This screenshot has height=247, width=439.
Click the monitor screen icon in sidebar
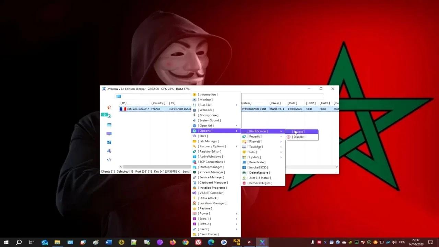[109, 133]
